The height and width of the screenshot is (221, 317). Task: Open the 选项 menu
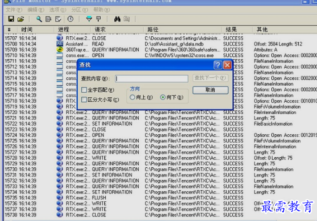[58, 10]
